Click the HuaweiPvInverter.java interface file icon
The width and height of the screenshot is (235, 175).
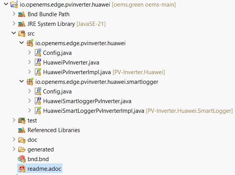[x=38, y=62]
